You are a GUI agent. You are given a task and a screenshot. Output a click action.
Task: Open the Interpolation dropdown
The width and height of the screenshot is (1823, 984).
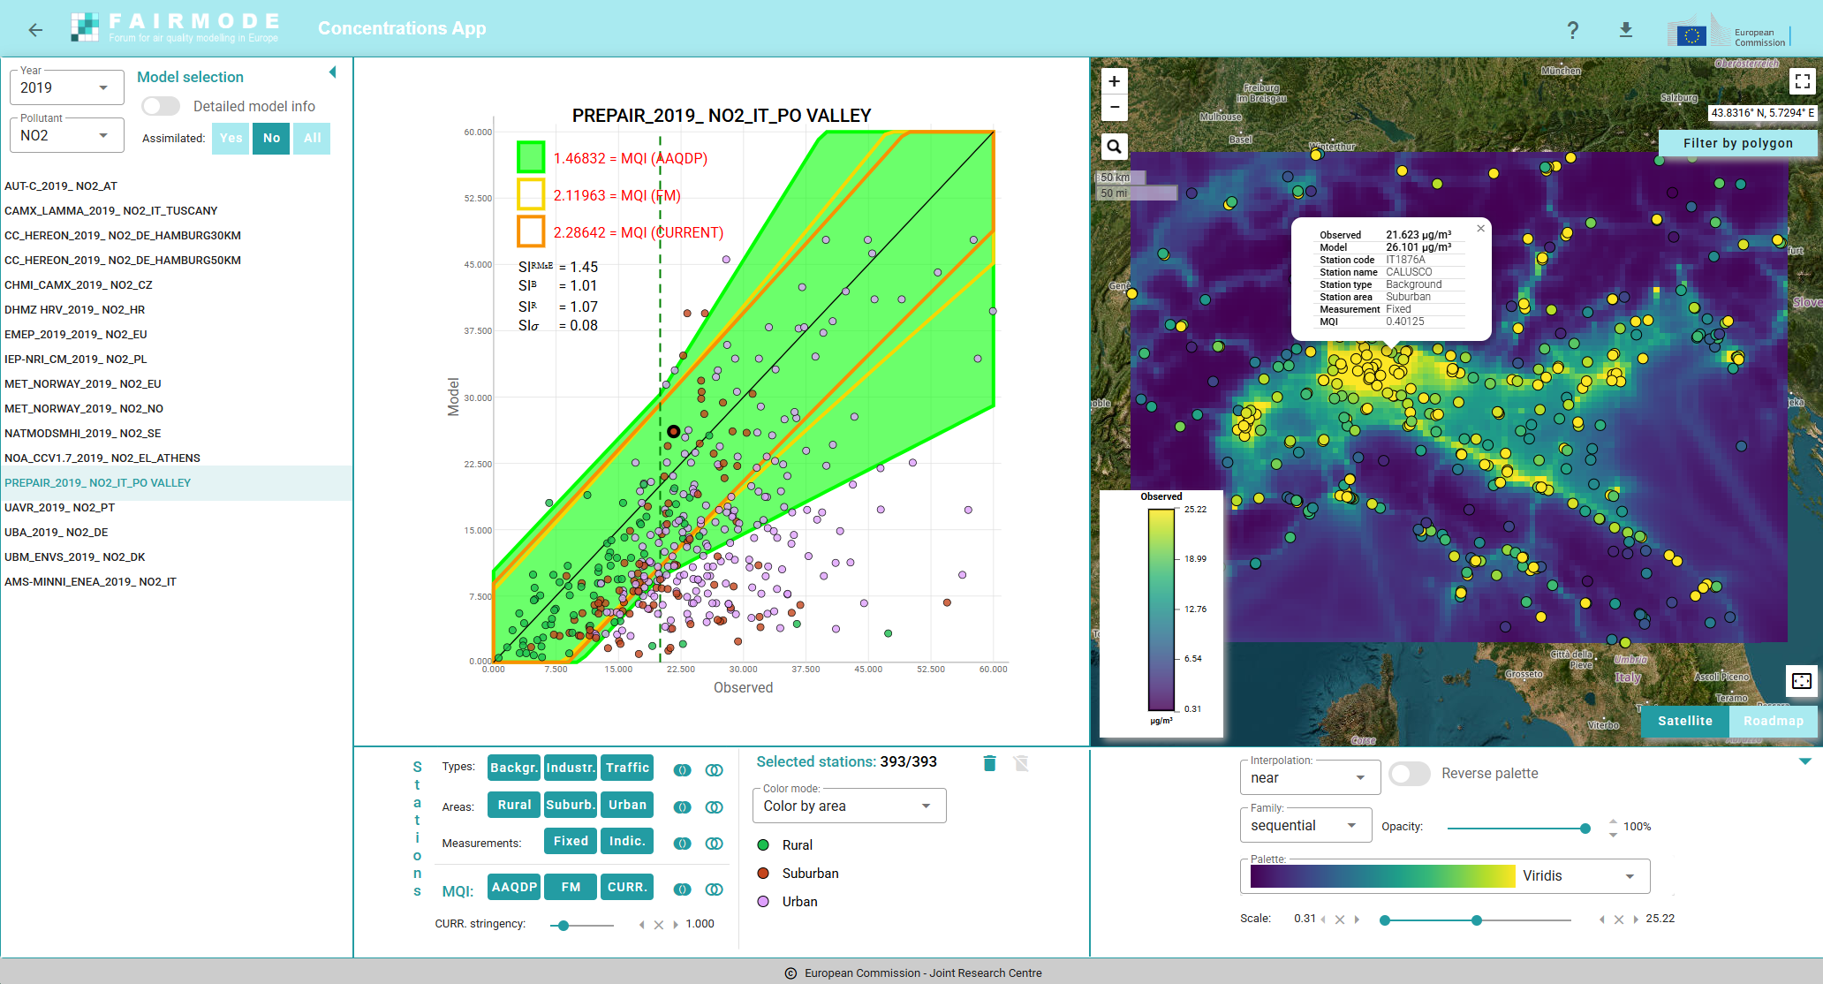point(1310,777)
